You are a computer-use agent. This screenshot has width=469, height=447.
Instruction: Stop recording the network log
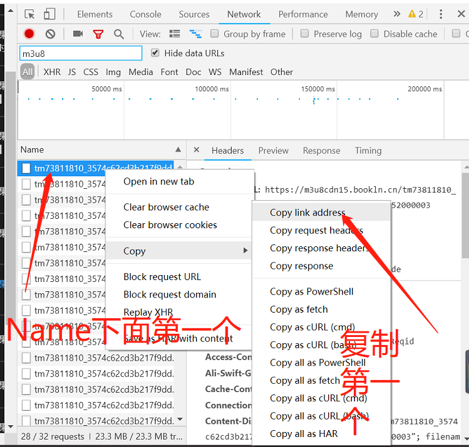click(29, 34)
